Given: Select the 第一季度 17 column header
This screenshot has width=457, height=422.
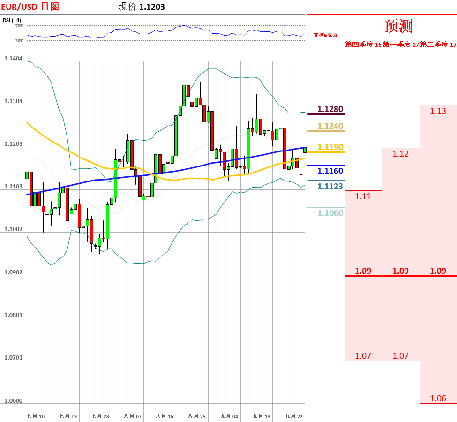Looking at the screenshot, I should click(401, 45).
